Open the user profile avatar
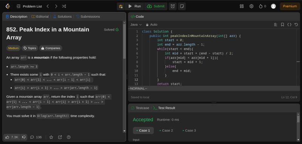Screen dimensions: 302x144 pyautogui.click(x=273, y=6)
